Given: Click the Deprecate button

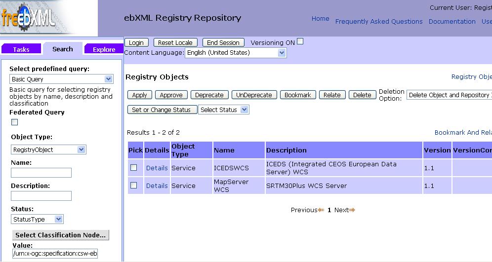Looking at the screenshot, I should pyautogui.click(x=209, y=95).
